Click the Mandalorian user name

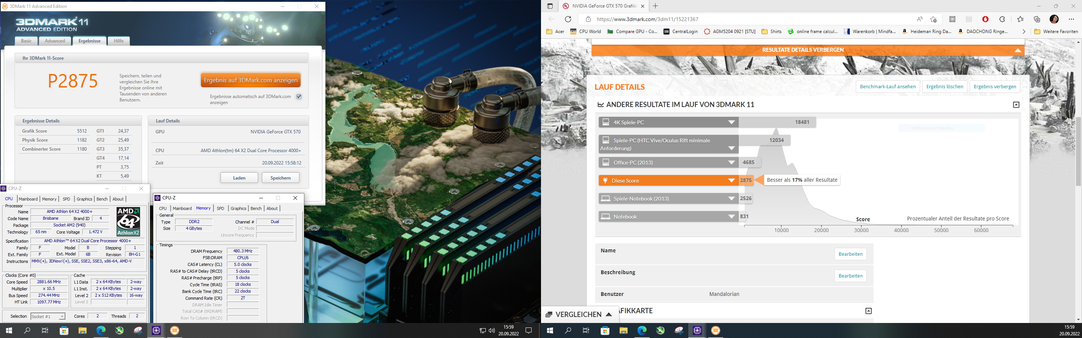[x=724, y=294]
